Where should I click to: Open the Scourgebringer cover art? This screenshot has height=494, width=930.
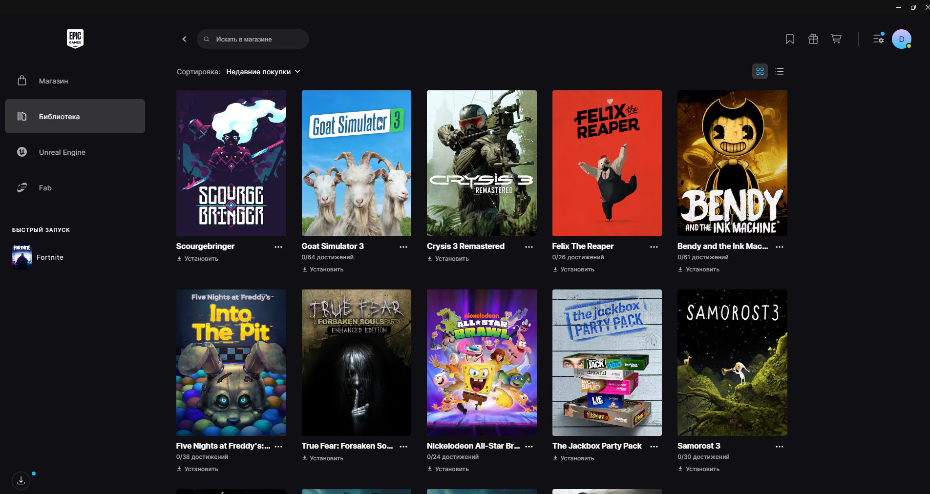click(x=231, y=163)
